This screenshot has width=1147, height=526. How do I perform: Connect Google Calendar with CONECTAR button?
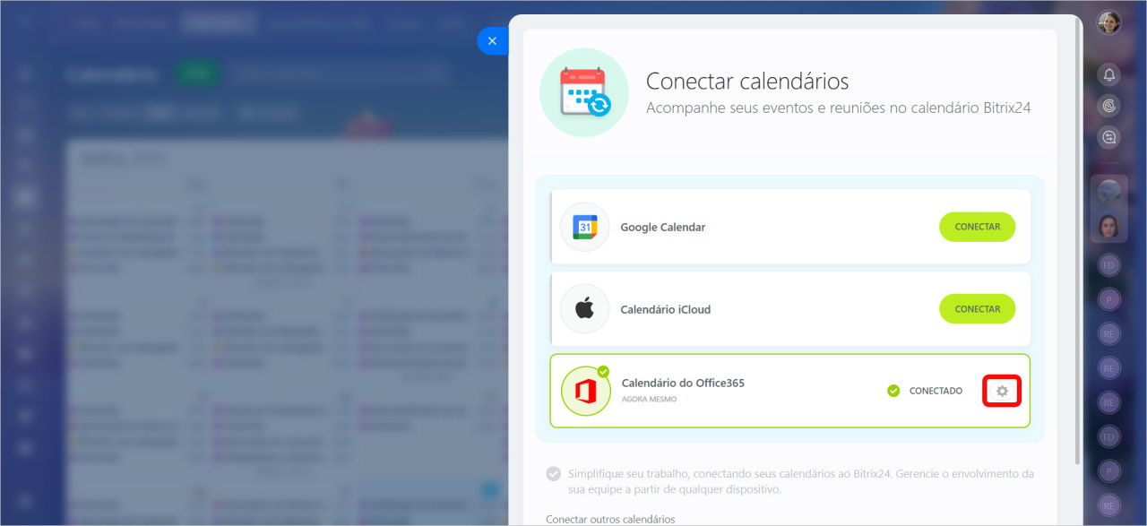pyautogui.click(x=977, y=227)
